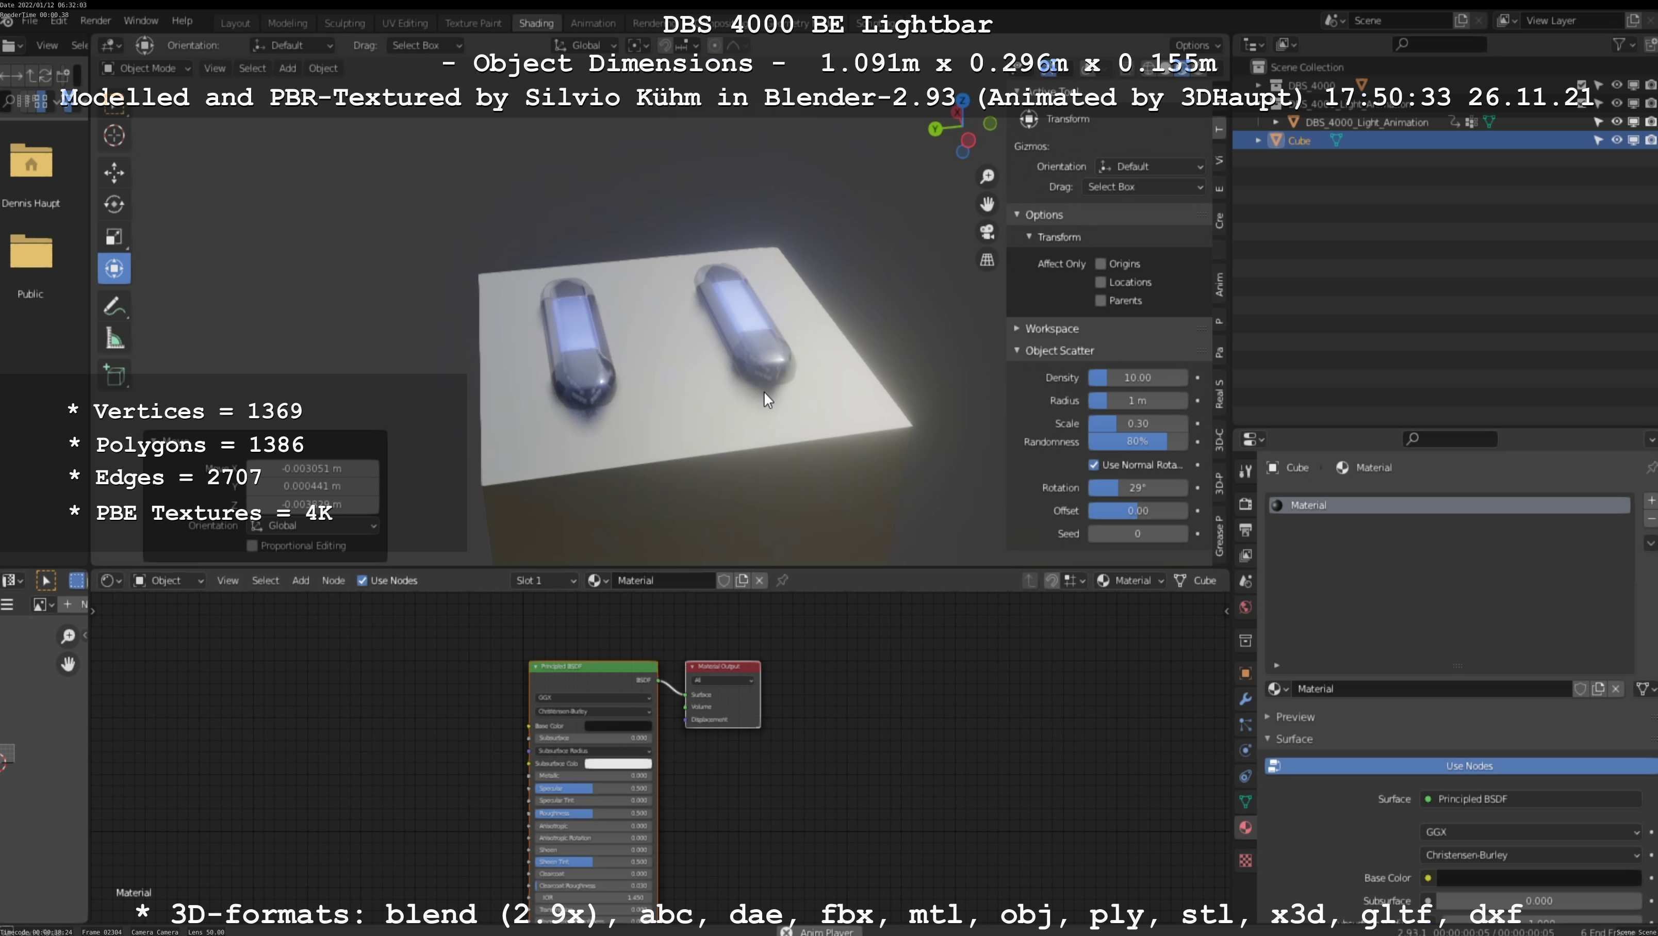Image resolution: width=1658 pixels, height=936 pixels.
Task: Click Base Color swatch in material properties
Action: coord(1538,877)
